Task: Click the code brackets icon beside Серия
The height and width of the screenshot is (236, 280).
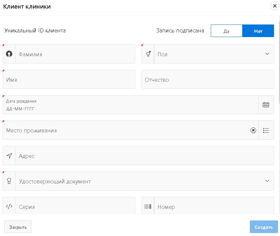Action: coord(9,207)
